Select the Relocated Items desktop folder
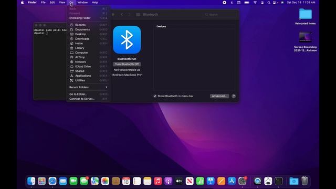 click(306, 16)
